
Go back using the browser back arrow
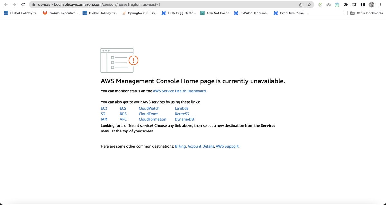(6, 5)
